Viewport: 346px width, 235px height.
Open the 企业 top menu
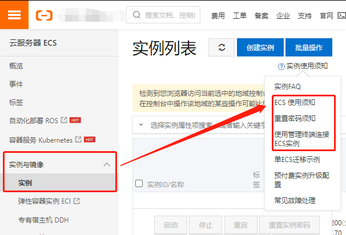point(283,15)
